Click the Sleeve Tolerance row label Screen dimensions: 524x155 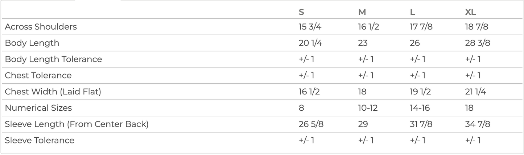point(40,140)
